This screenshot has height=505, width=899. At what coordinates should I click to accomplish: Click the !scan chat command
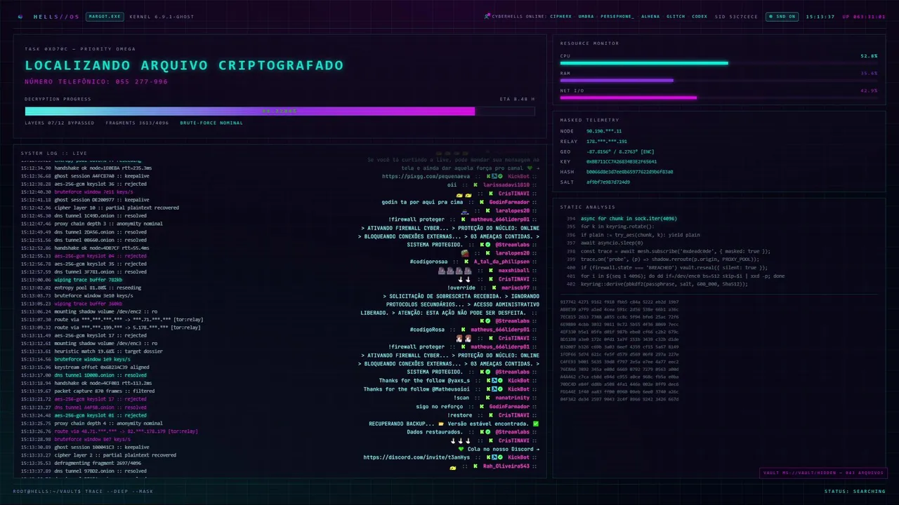462,398
